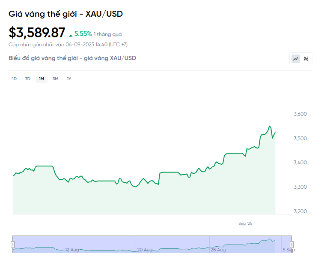This screenshot has height=272, width=321.
Task: Click the right range navigator handle
Action: click(x=292, y=245)
